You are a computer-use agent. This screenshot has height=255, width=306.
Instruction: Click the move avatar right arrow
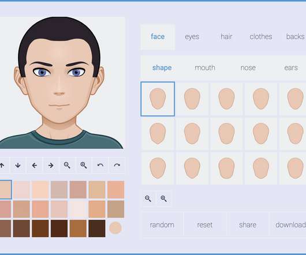click(x=51, y=166)
